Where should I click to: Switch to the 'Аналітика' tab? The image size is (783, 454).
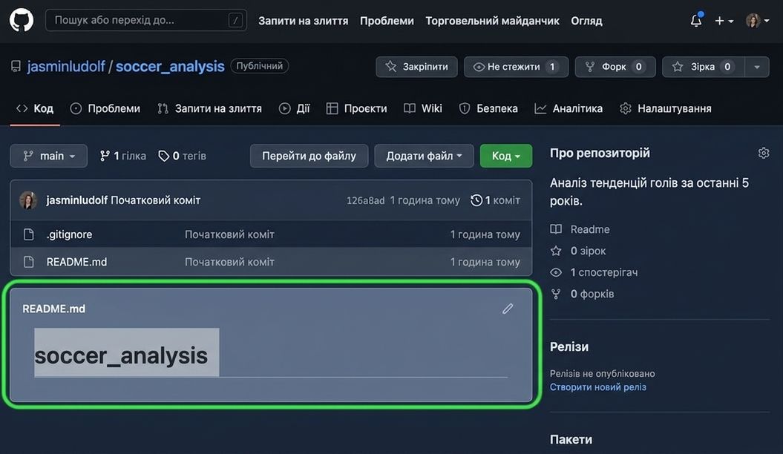[569, 109]
